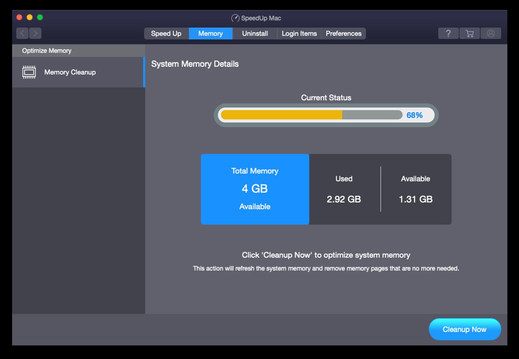
Task: Open the Uninstall tab
Action: [255, 33]
